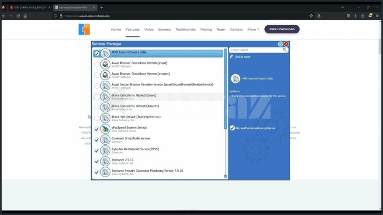Viewport: 383px width, 215px height.
Task: Select the Brave Vpn Service (BraveVpnService) row text
Action: coord(136,117)
